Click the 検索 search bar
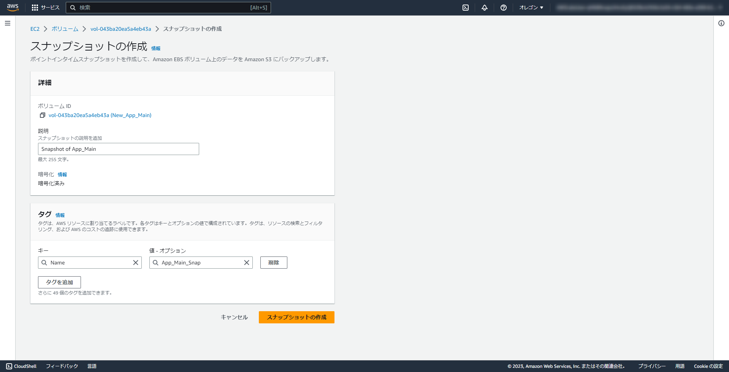Viewport: 729px width, 372px height. [167, 7]
